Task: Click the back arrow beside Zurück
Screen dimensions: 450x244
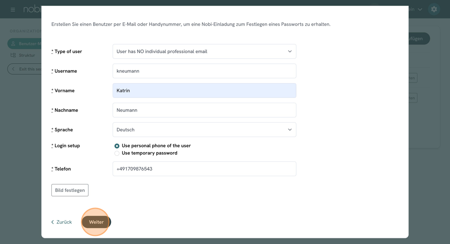Action: [x=53, y=222]
